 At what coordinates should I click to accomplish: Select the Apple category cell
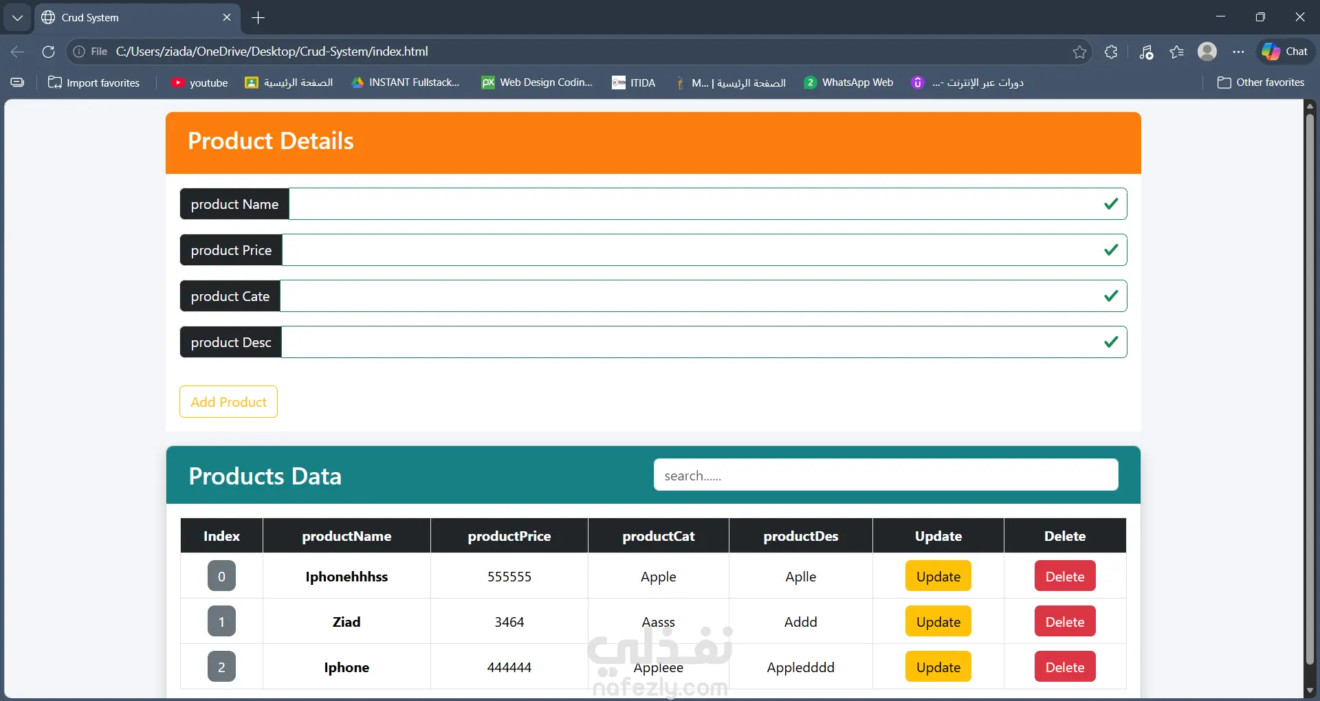click(x=659, y=577)
